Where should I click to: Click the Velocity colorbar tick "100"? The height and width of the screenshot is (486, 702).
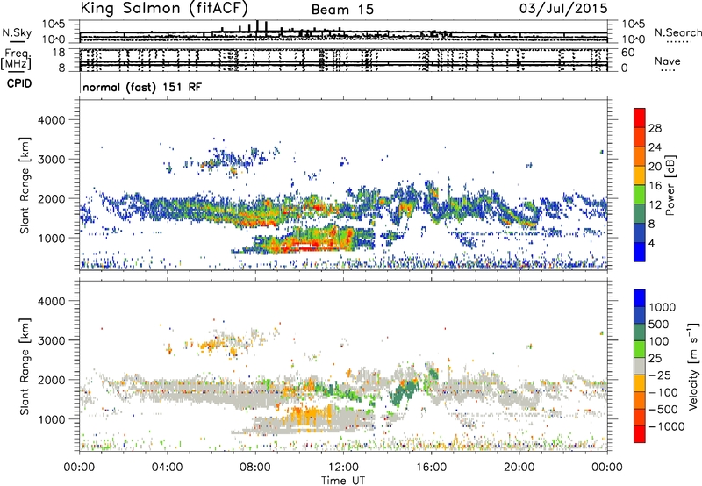pyautogui.click(x=658, y=341)
